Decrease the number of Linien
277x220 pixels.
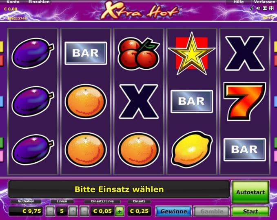[50, 211]
